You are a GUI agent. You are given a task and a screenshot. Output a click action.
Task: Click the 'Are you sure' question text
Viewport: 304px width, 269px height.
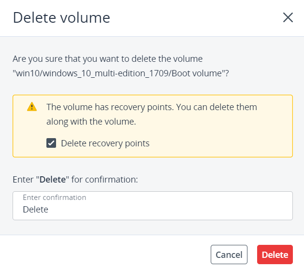click(107, 59)
